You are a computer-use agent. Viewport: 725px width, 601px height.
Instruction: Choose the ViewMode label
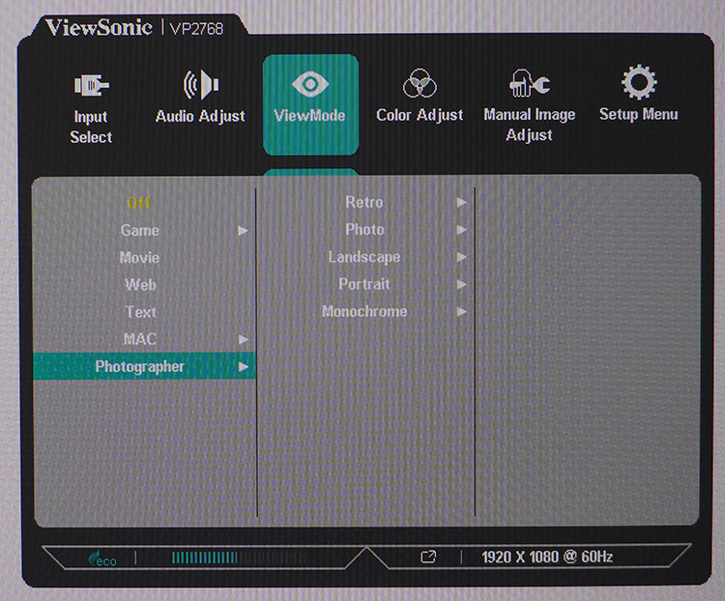click(x=309, y=115)
